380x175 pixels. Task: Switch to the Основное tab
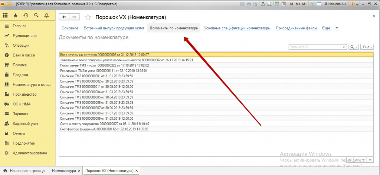pyautogui.click(x=70, y=28)
